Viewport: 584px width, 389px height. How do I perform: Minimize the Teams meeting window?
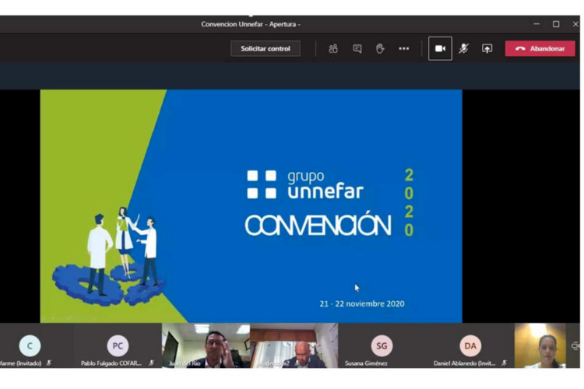(537, 24)
